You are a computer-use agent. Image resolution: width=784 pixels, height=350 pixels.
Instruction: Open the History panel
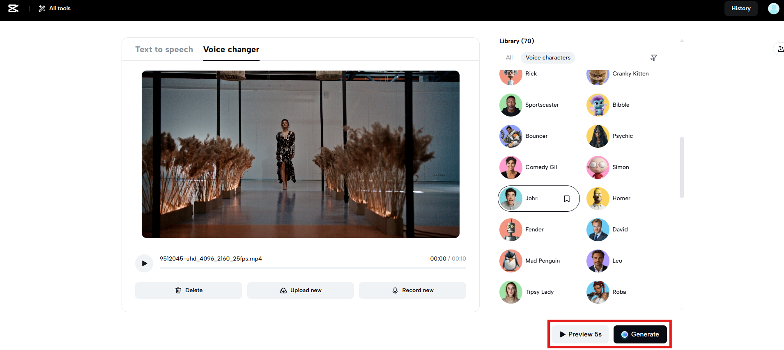point(741,8)
